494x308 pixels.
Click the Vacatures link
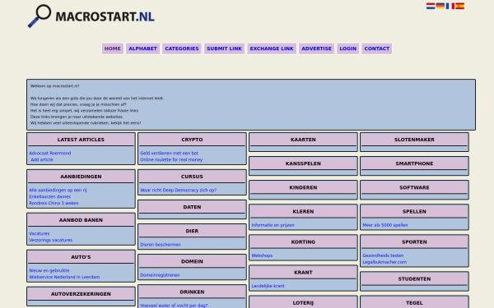(39, 233)
